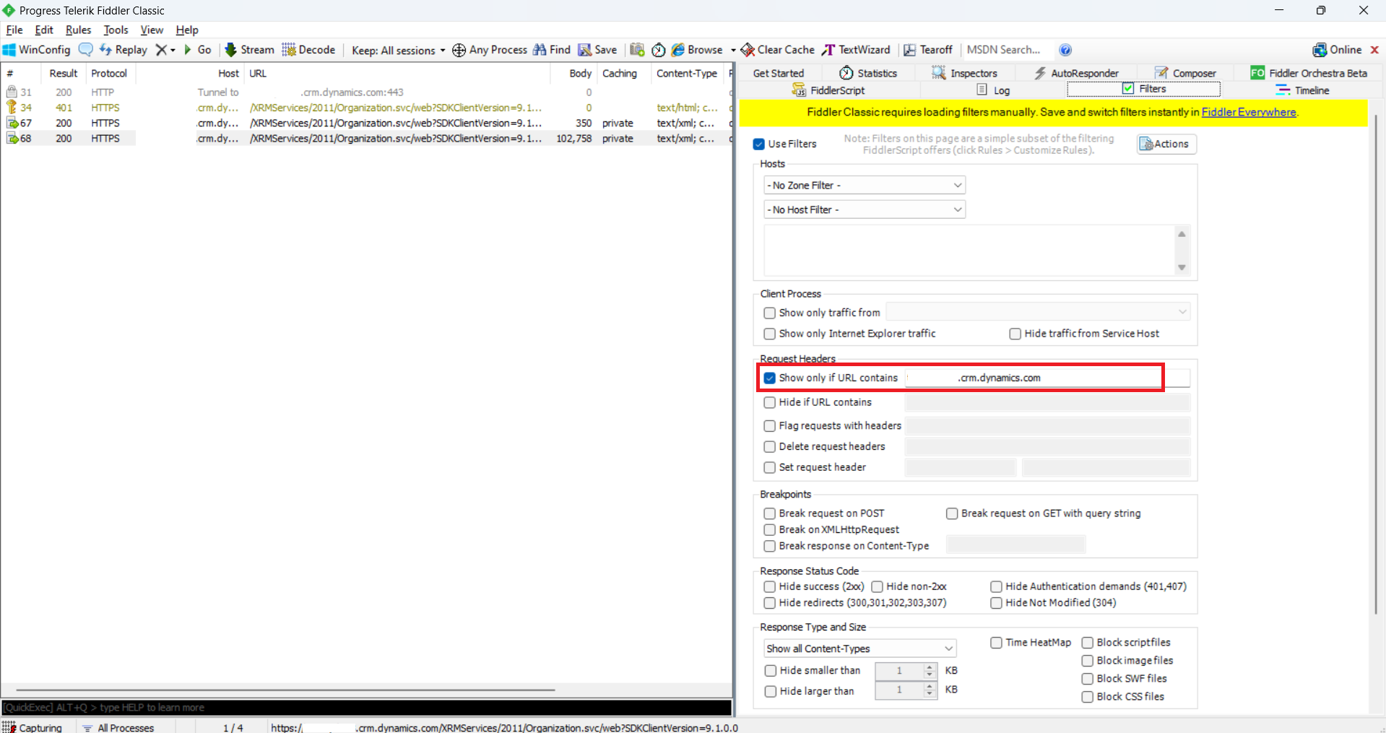Click the Online status indicator
This screenshot has height=733, width=1386.
click(x=1337, y=50)
